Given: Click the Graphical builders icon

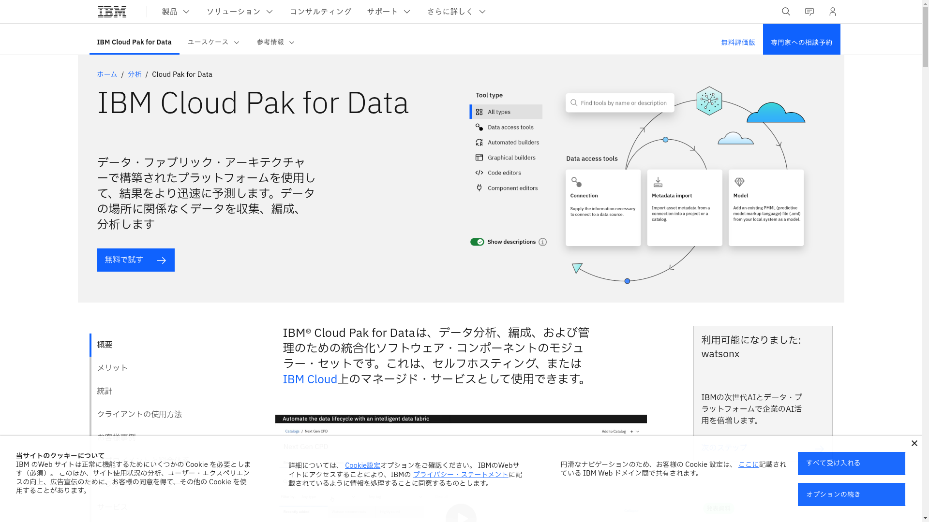Looking at the screenshot, I should (x=479, y=158).
